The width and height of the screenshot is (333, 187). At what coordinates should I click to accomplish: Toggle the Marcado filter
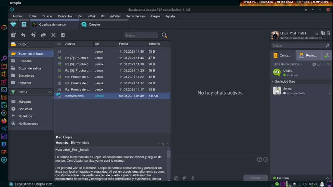[24, 102]
